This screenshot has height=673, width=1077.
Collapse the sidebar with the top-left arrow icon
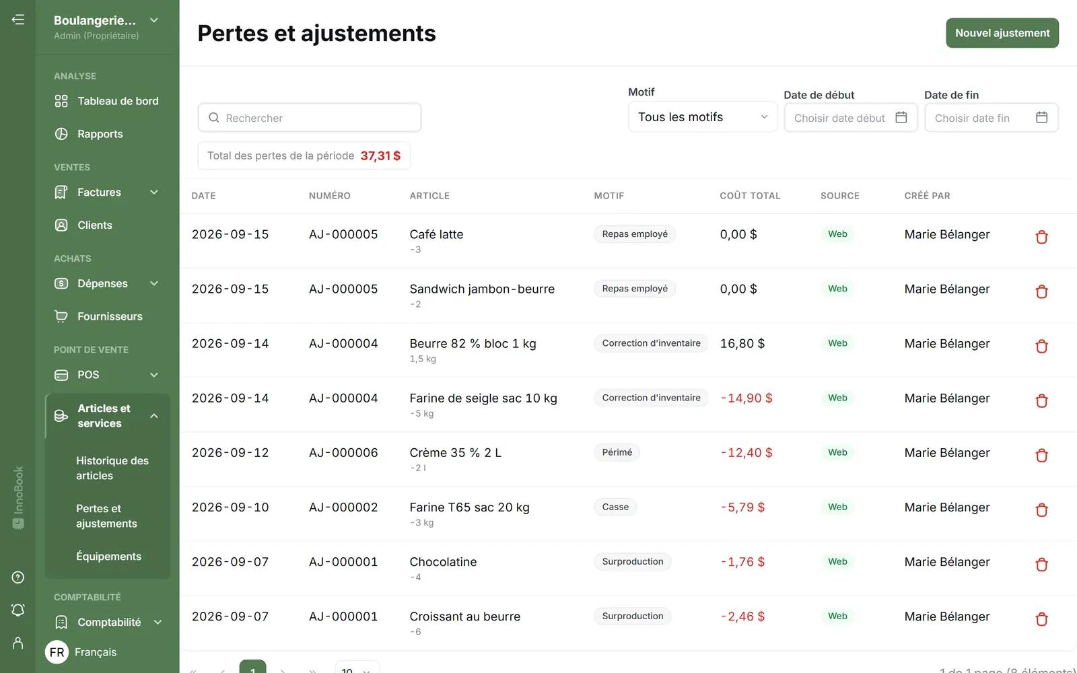point(18,20)
